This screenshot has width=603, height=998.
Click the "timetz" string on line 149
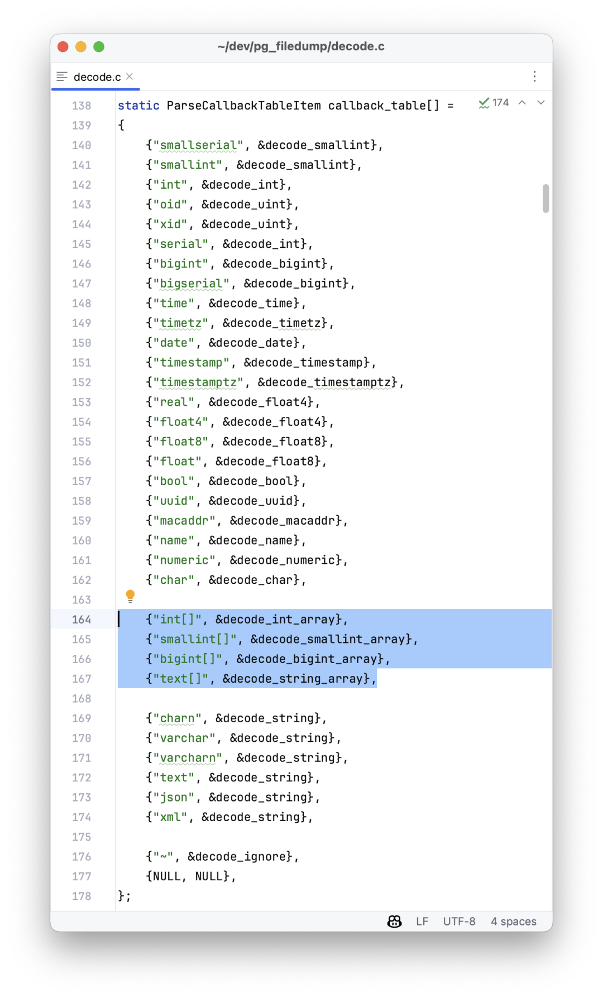[x=181, y=323]
